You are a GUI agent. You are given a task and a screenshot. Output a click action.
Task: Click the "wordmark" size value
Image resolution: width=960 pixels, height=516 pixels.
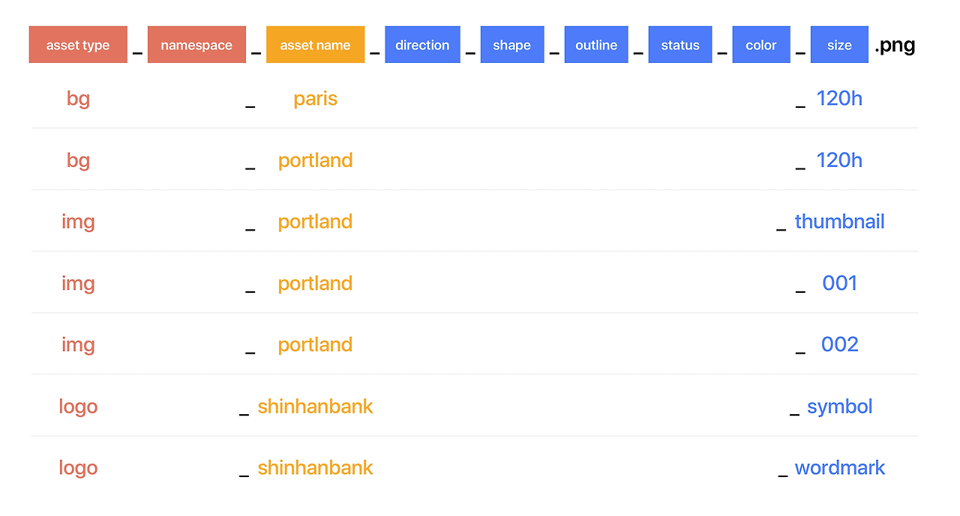[x=839, y=468]
